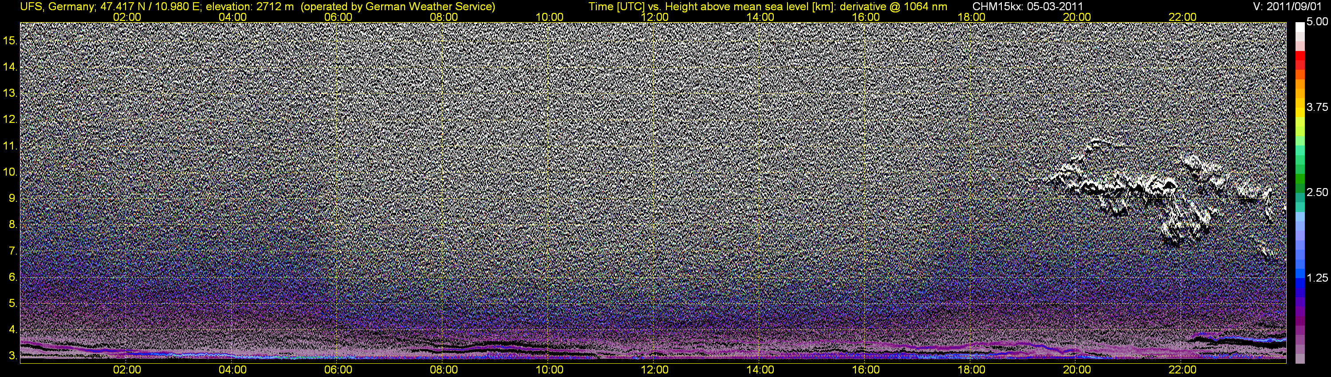Click the '8.' height axis label
1331x377 pixels.
tap(13, 225)
